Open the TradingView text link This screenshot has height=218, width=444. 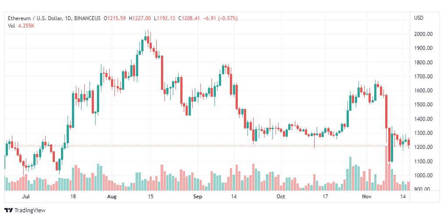(x=29, y=210)
